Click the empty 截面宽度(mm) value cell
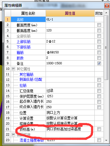Screen dimensions: 110x146 [70, 25]
